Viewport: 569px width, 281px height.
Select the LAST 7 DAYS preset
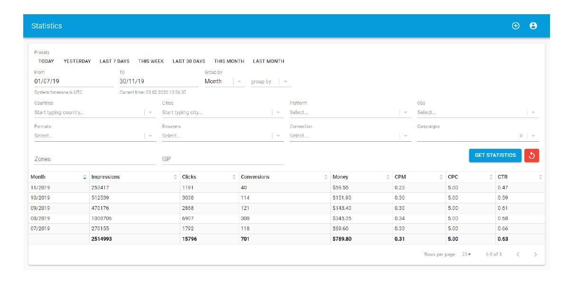[x=114, y=61]
